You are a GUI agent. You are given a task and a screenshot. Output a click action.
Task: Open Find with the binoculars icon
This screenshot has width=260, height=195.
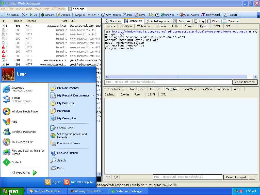pos(127,15)
